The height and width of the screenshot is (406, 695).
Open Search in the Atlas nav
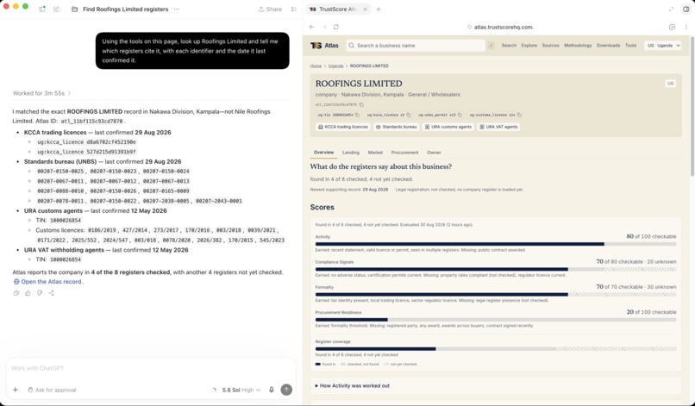pos(509,45)
